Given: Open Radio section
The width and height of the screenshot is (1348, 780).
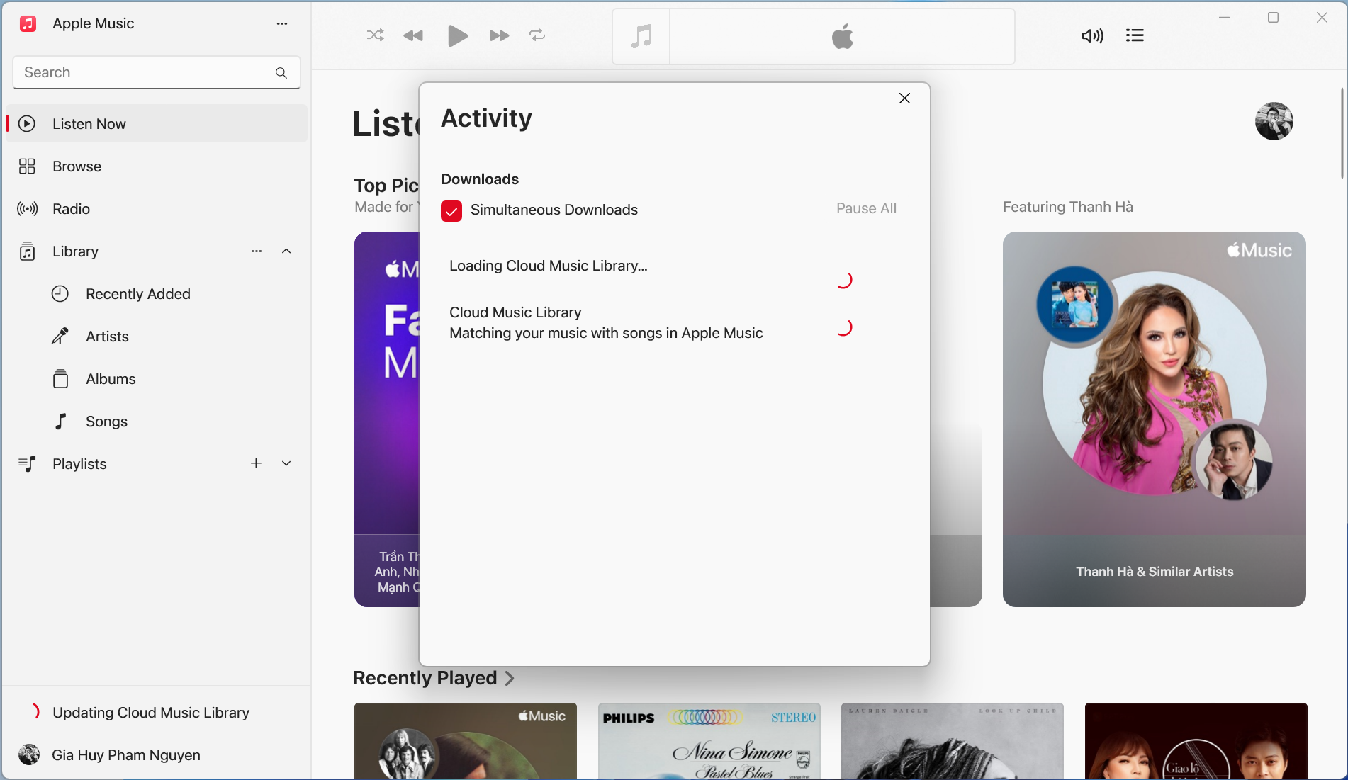Looking at the screenshot, I should click(x=157, y=209).
